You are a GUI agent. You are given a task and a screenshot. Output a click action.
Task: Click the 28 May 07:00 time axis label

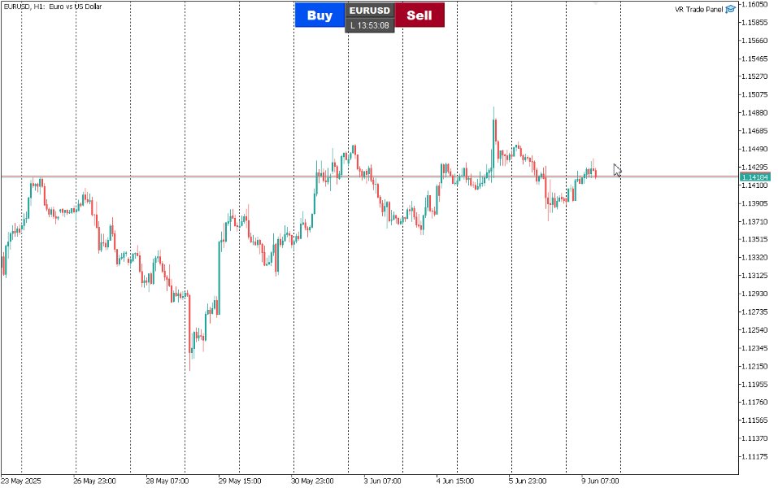(x=167, y=481)
